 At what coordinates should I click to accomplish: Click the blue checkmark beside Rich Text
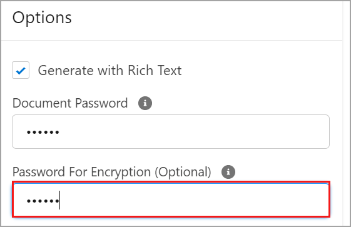coord(21,71)
